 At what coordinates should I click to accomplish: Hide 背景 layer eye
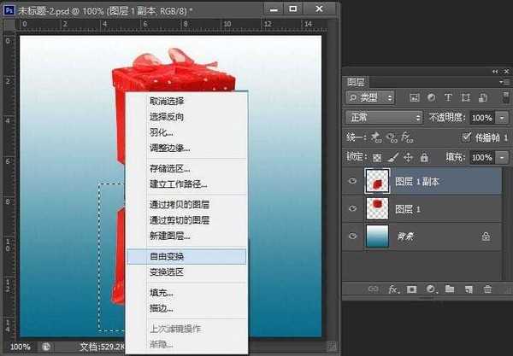coord(352,236)
